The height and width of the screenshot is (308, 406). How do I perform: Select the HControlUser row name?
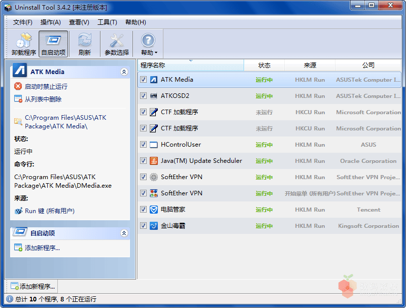[x=181, y=145]
